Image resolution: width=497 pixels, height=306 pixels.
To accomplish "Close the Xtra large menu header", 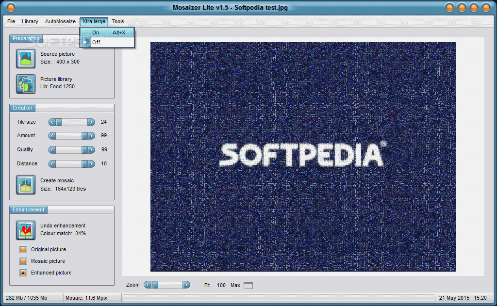I will click(x=94, y=21).
